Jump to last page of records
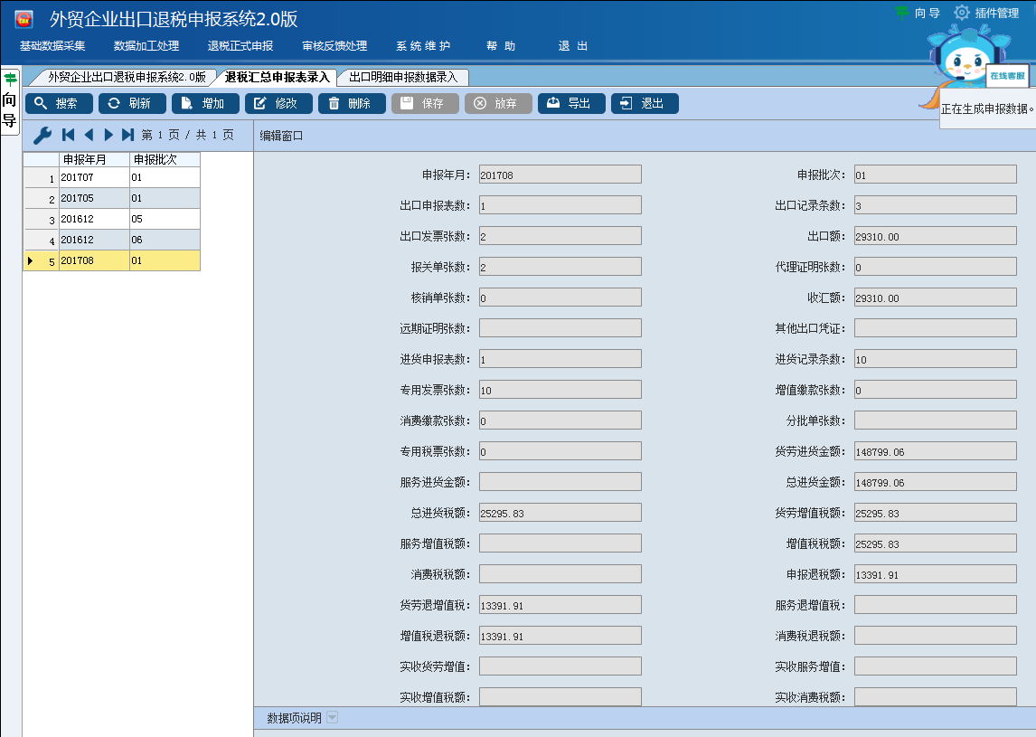Image resolution: width=1036 pixels, height=737 pixels. [x=127, y=136]
